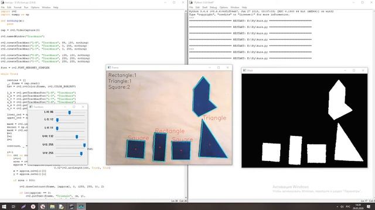
Task: Click the feather app icon on taskbar
Action: (x=23, y=206)
